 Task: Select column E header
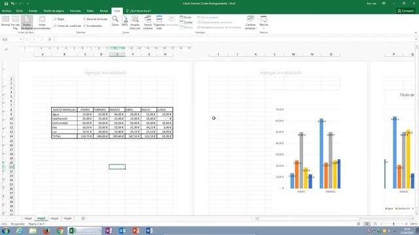[117, 54]
